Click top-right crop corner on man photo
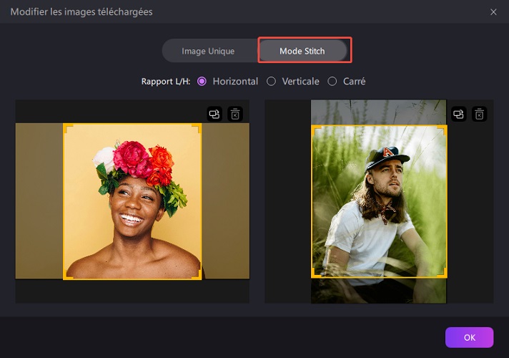The image size is (509, 358). pos(442,130)
